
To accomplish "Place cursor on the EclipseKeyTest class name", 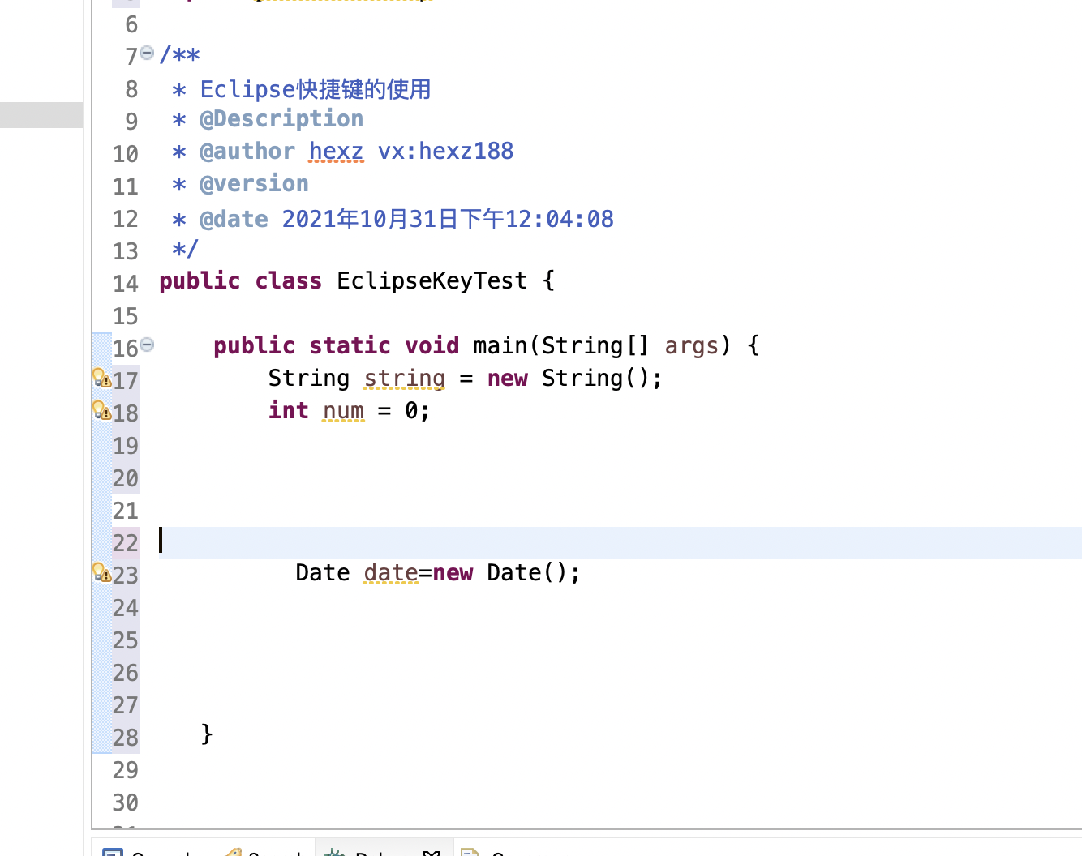I will 432,281.
